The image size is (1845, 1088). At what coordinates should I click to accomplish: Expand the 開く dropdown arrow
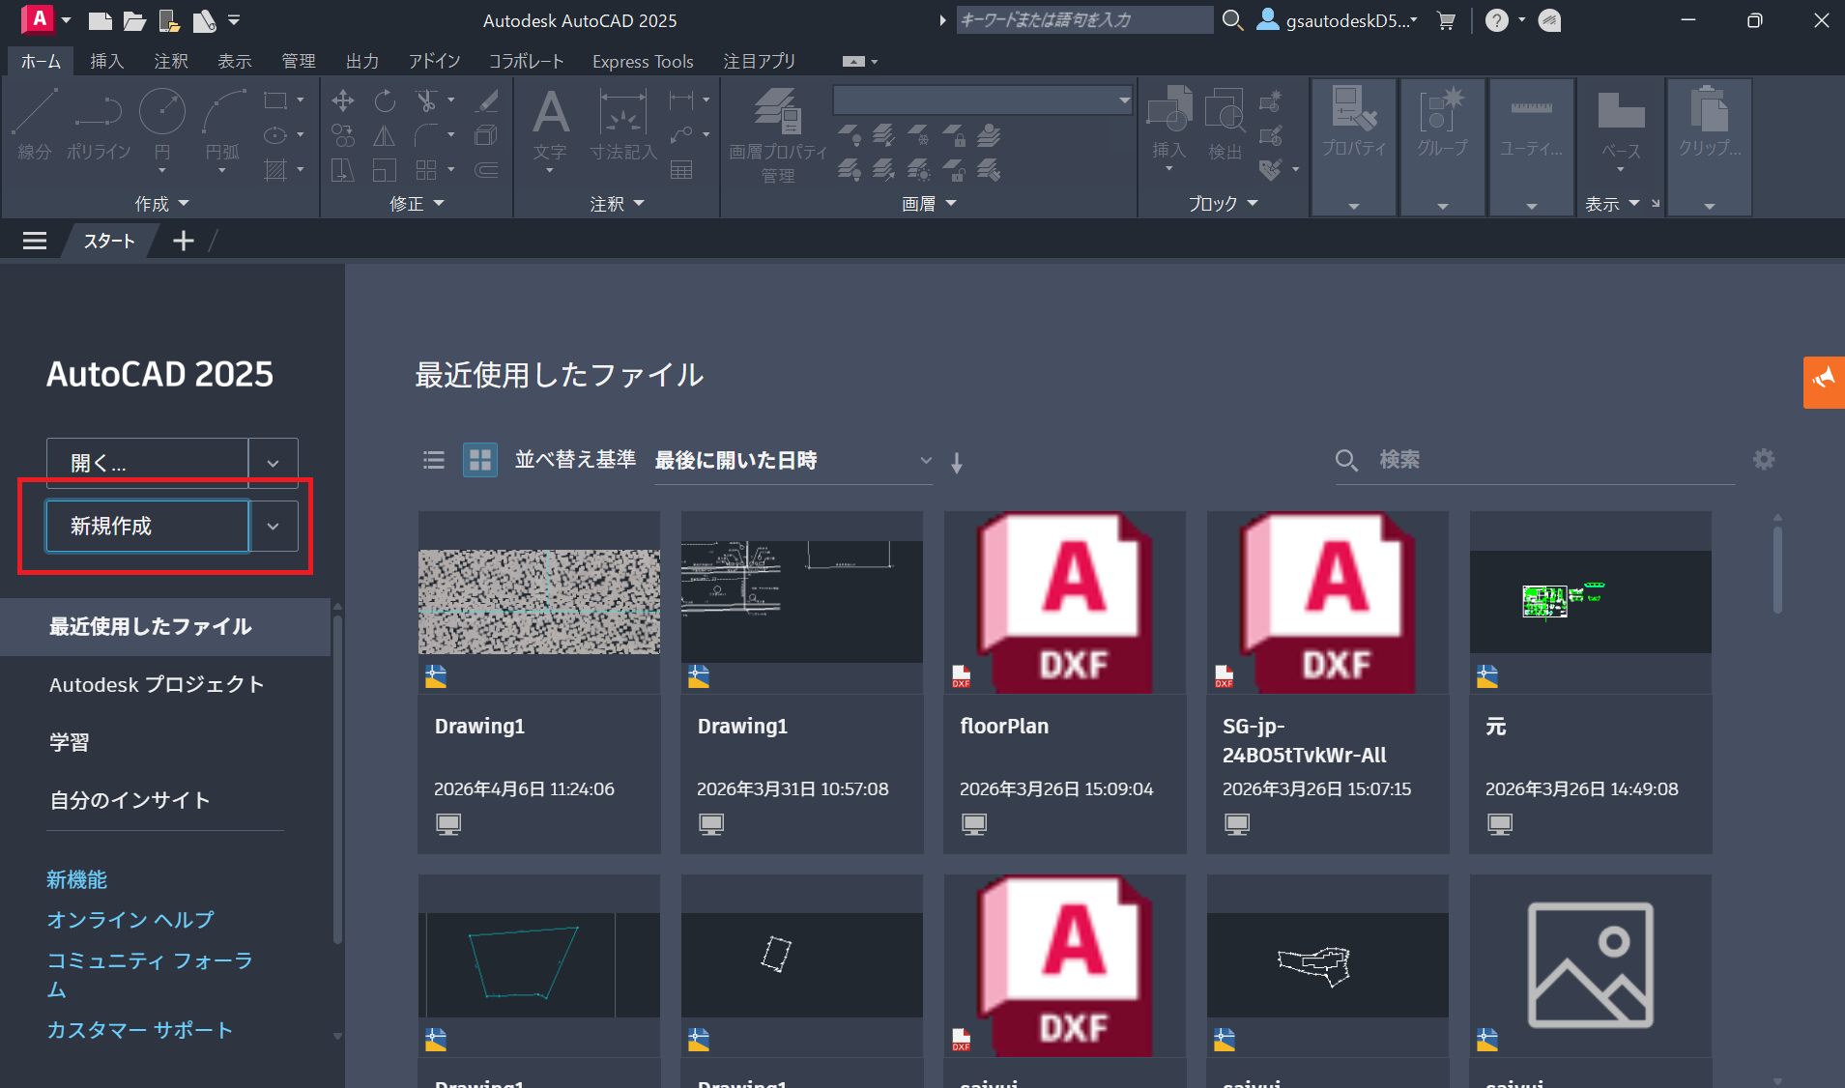pos(274,464)
